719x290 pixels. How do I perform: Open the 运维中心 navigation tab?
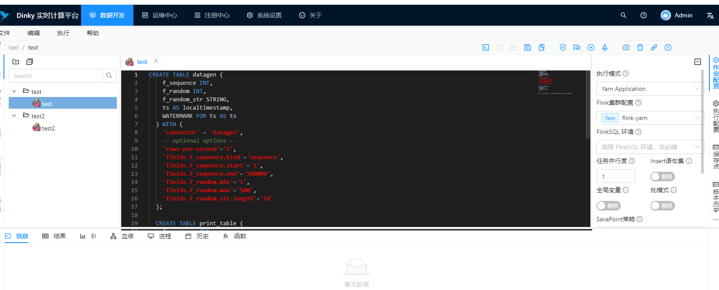point(160,15)
